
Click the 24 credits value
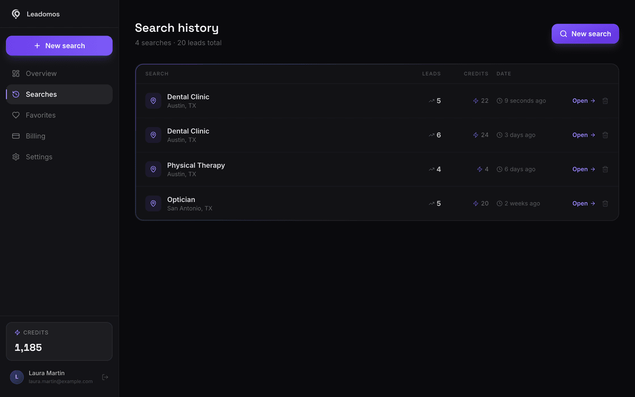tap(485, 135)
